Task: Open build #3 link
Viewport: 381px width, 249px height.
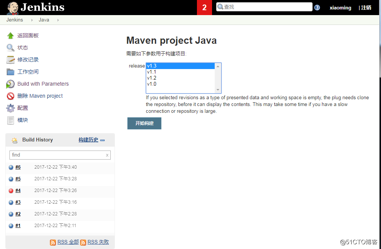Action: pos(18,202)
